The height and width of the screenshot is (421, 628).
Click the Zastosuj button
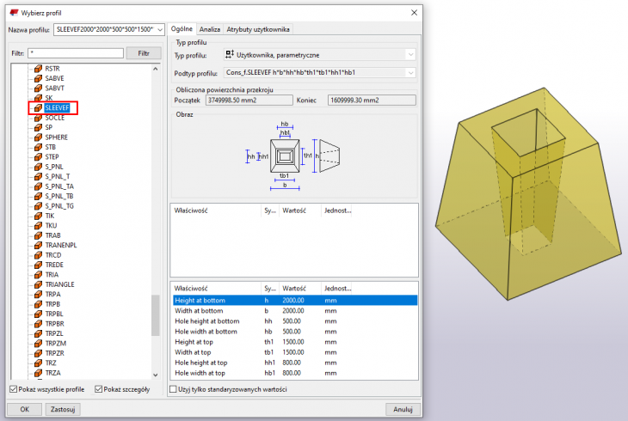click(x=64, y=410)
